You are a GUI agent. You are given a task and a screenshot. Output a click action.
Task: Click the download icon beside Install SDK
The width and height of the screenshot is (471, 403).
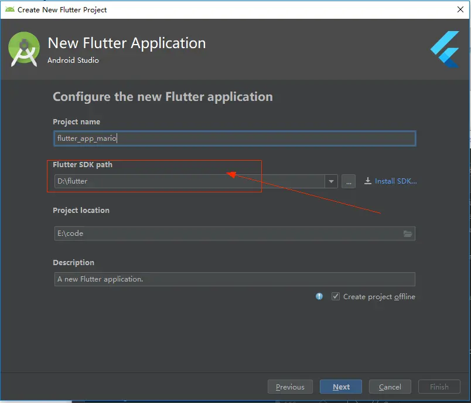368,181
